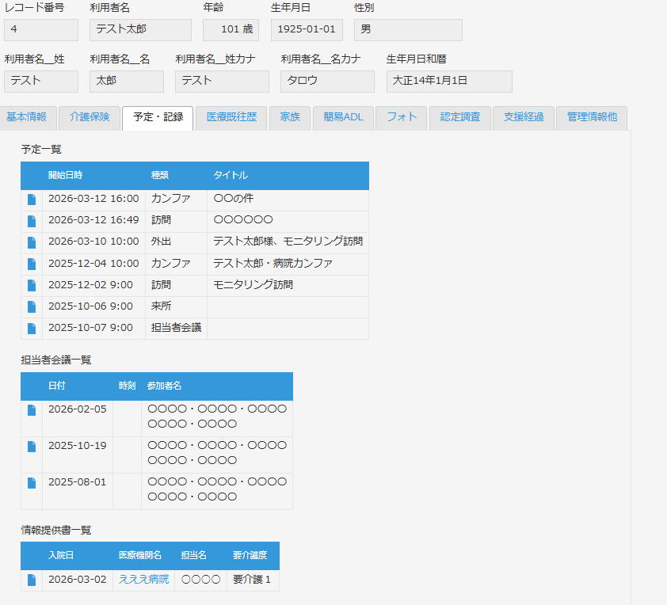667x605 pixels.
Task: Go to the フォト tab
Action: [402, 117]
